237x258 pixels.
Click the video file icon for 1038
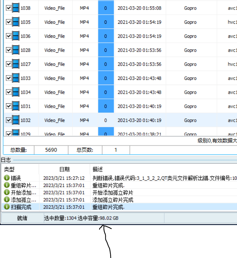[16, 8]
